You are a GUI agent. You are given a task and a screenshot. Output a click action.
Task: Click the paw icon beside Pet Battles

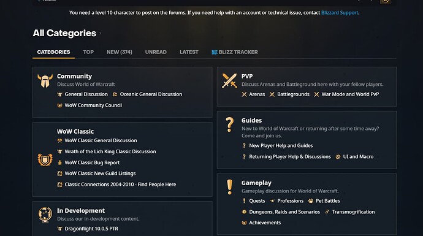(x=311, y=201)
